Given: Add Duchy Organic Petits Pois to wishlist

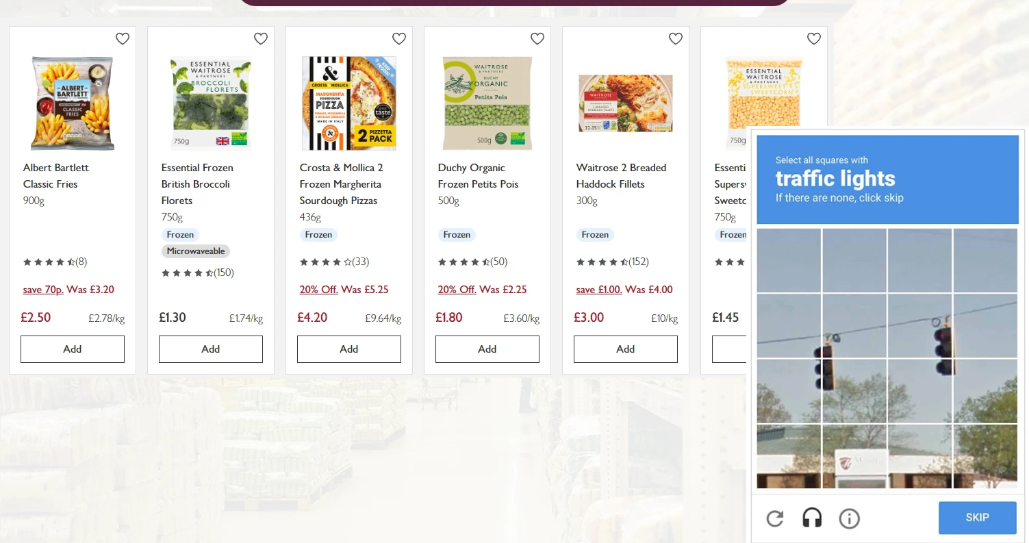Looking at the screenshot, I should coord(537,39).
